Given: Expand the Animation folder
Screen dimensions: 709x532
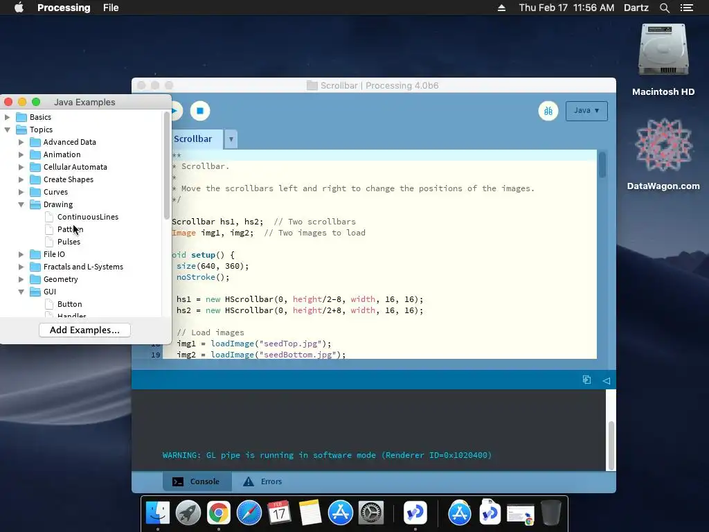Looking at the screenshot, I should coord(21,154).
